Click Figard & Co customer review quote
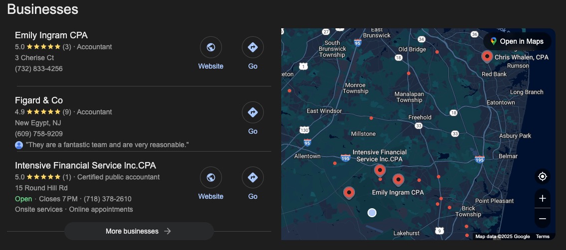 pos(107,145)
